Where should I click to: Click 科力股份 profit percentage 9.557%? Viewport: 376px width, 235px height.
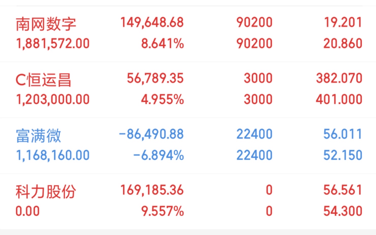click(x=162, y=211)
